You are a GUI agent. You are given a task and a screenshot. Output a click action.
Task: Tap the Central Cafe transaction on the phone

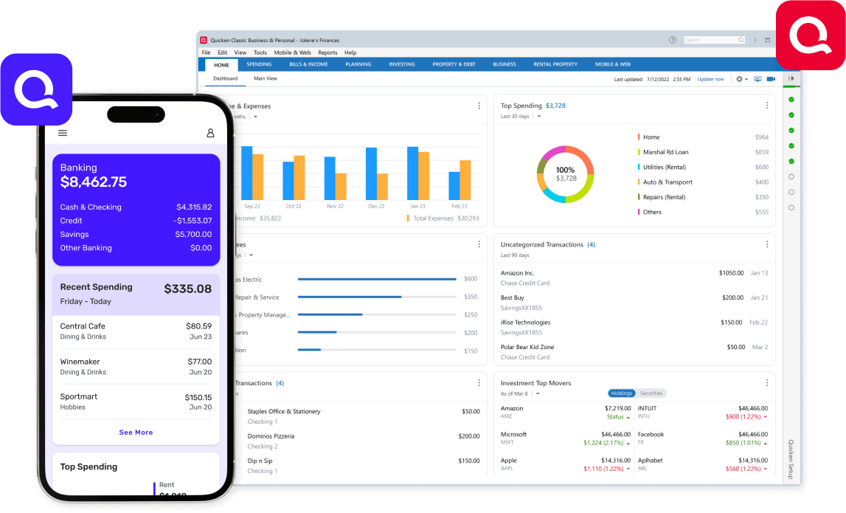136,331
